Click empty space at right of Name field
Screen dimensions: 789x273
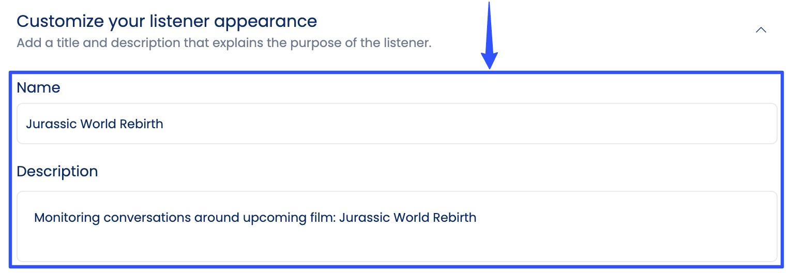569,124
